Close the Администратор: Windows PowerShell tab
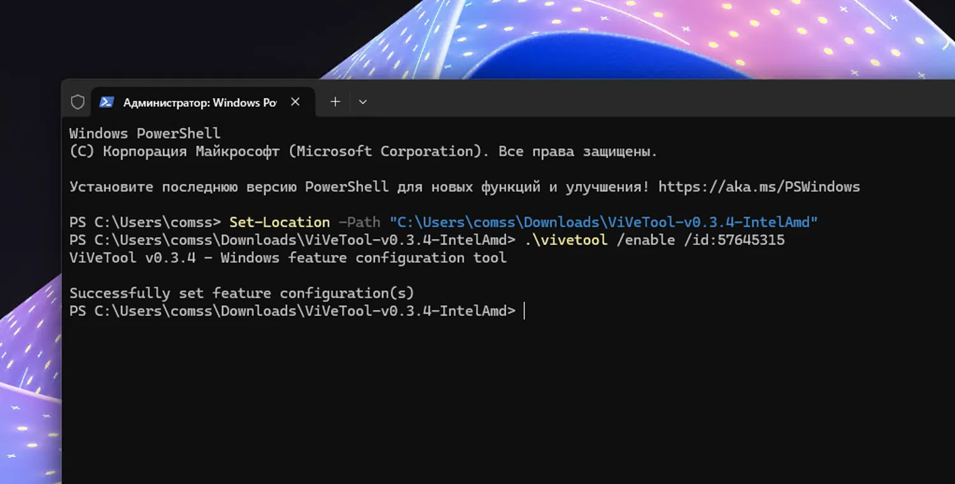 (295, 102)
